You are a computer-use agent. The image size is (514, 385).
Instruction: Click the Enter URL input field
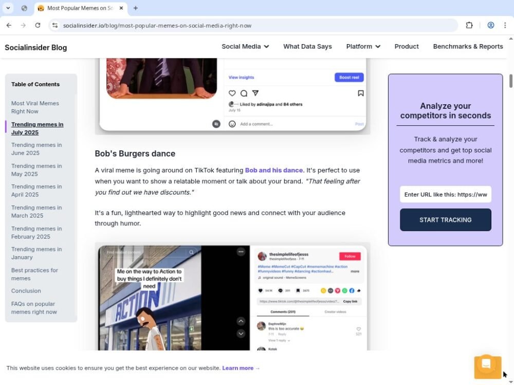tap(445, 195)
